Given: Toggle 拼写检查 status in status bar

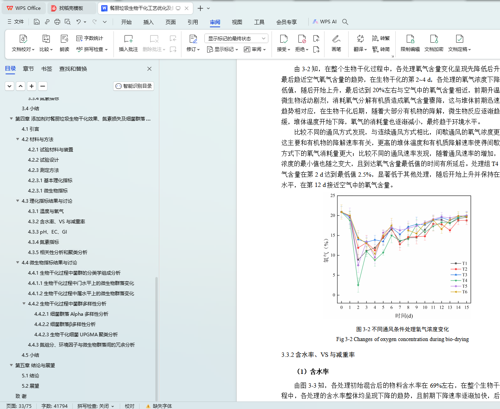Looking at the screenshot, I should (x=96, y=406).
